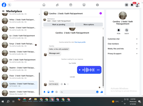The width and height of the screenshot is (143, 106).
Task: Open the notifications bell
Action: point(132,5)
